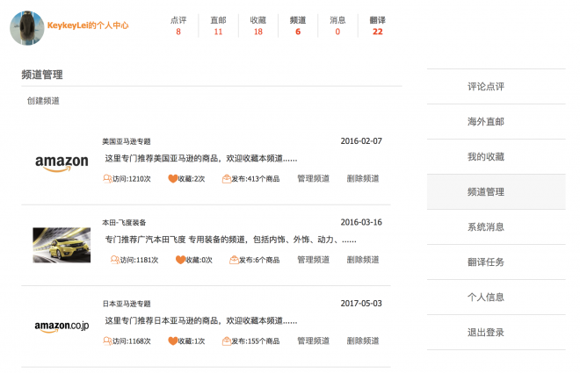The image size is (580, 373).
Task: Click visit count icon for 美国亚马逊专题
Action: pyautogui.click(x=108, y=179)
